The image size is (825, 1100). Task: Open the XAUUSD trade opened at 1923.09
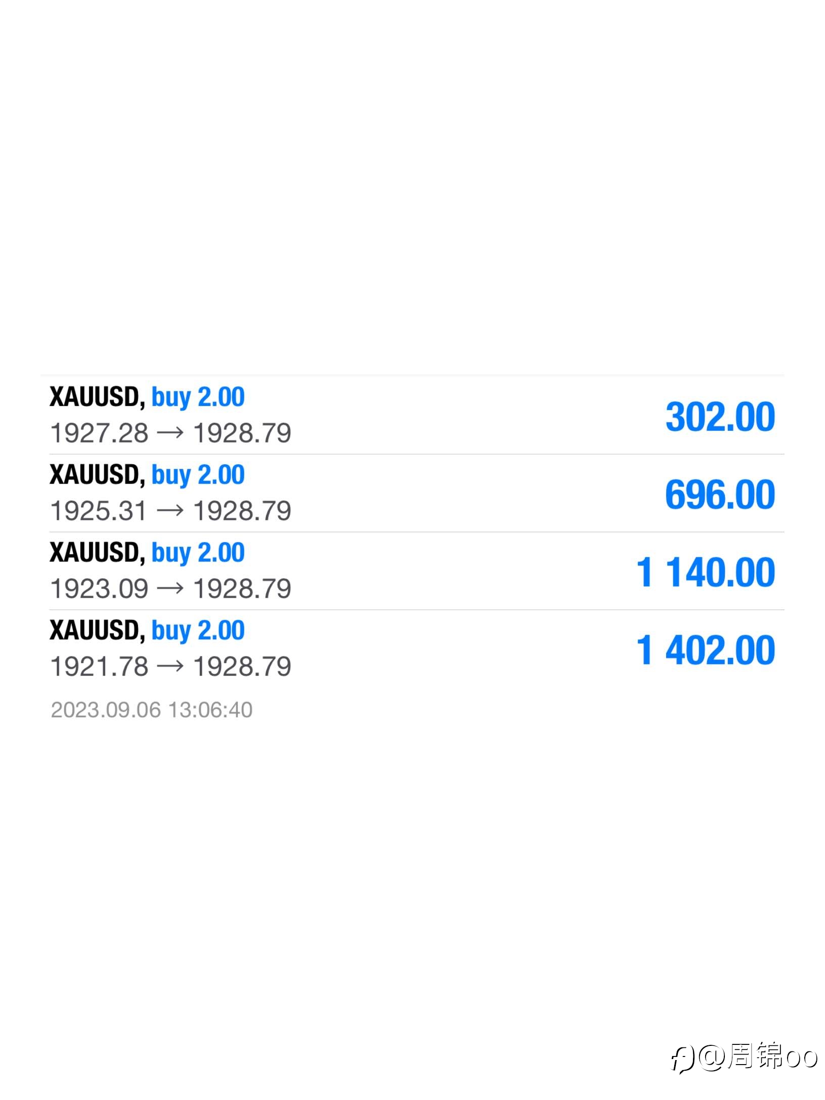[x=412, y=571]
